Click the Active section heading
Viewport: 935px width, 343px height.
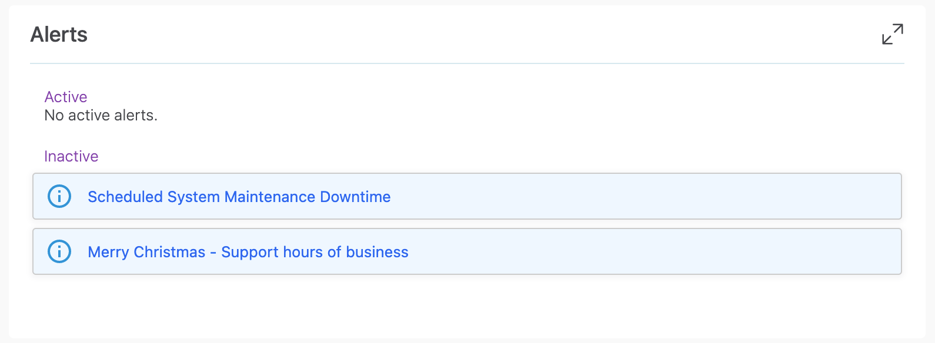[66, 97]
